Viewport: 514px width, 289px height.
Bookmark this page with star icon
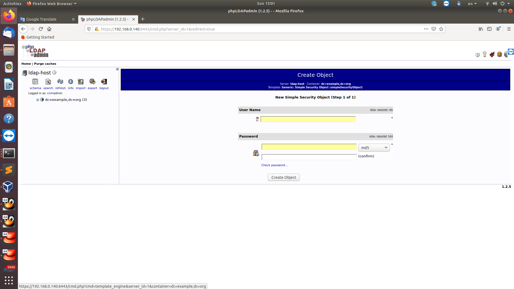pos(441,29)
